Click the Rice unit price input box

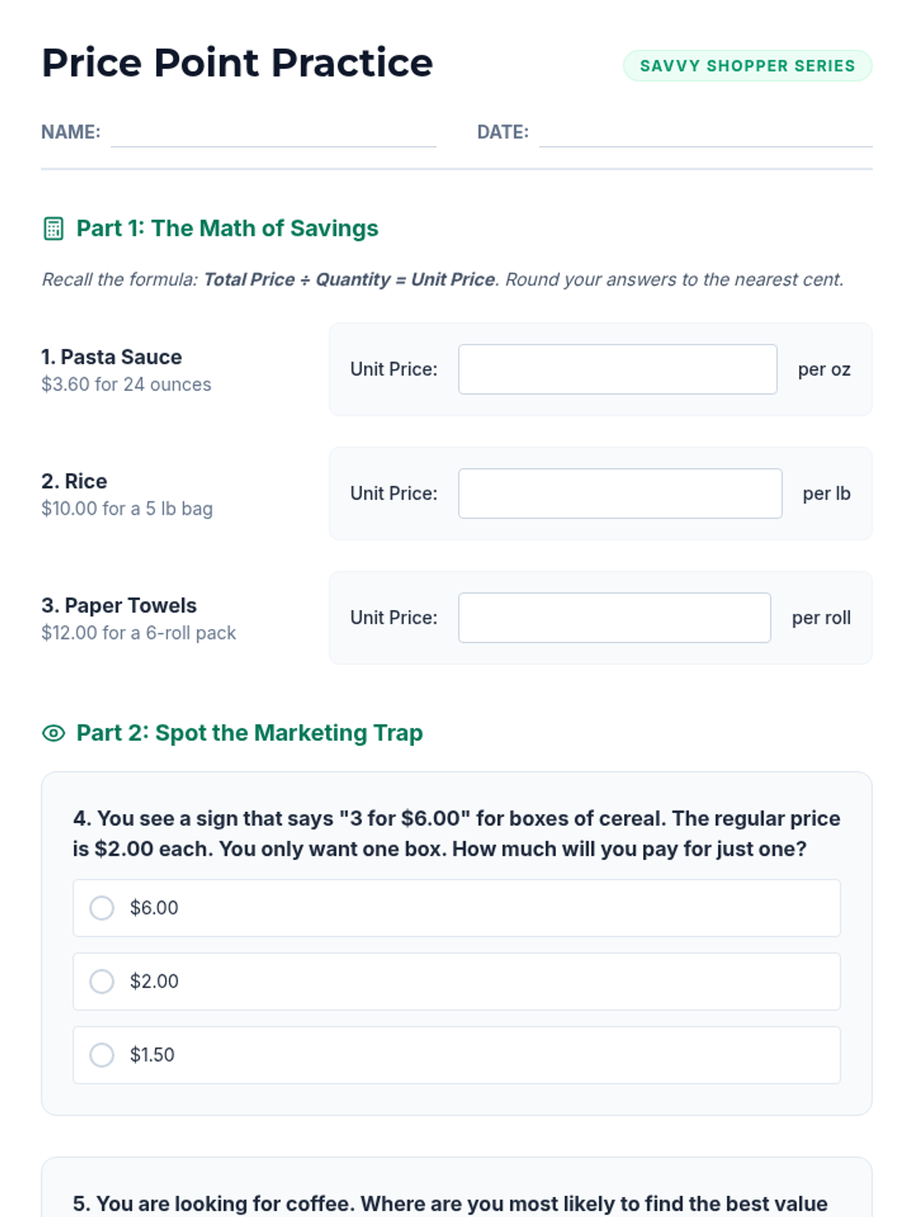coord(619,494)
